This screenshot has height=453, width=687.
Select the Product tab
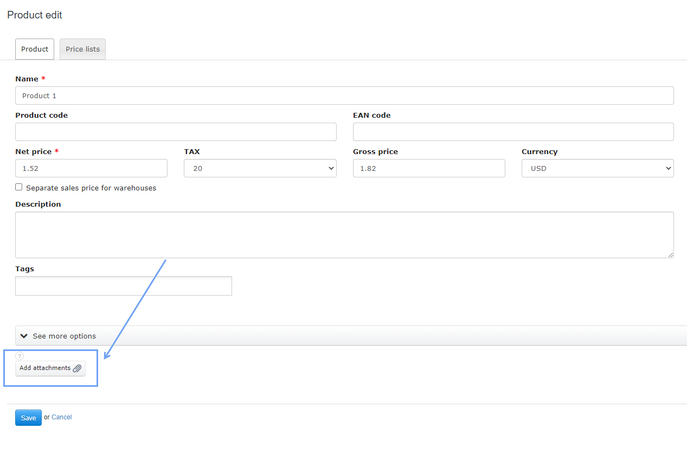(35, 49)
